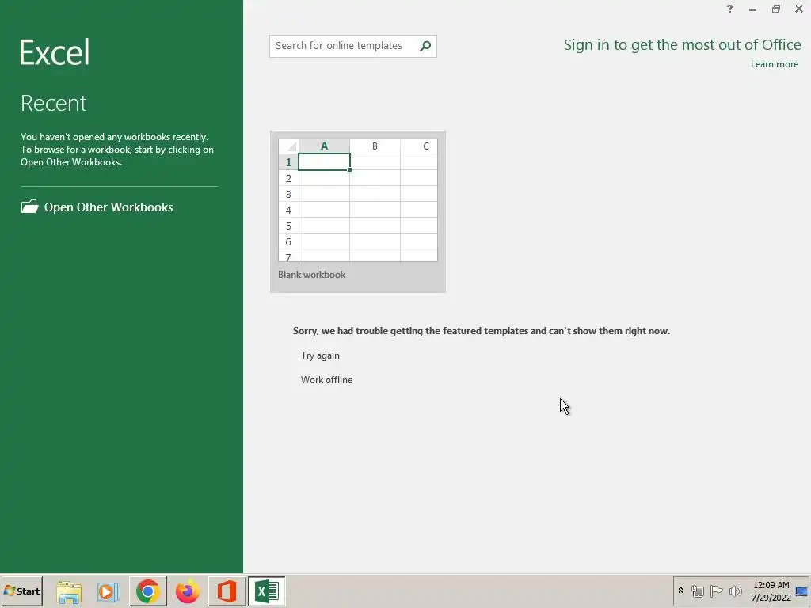Screen dimensions: 811x608
Task: Click the volume speaker tray icon
Action: 735,591
